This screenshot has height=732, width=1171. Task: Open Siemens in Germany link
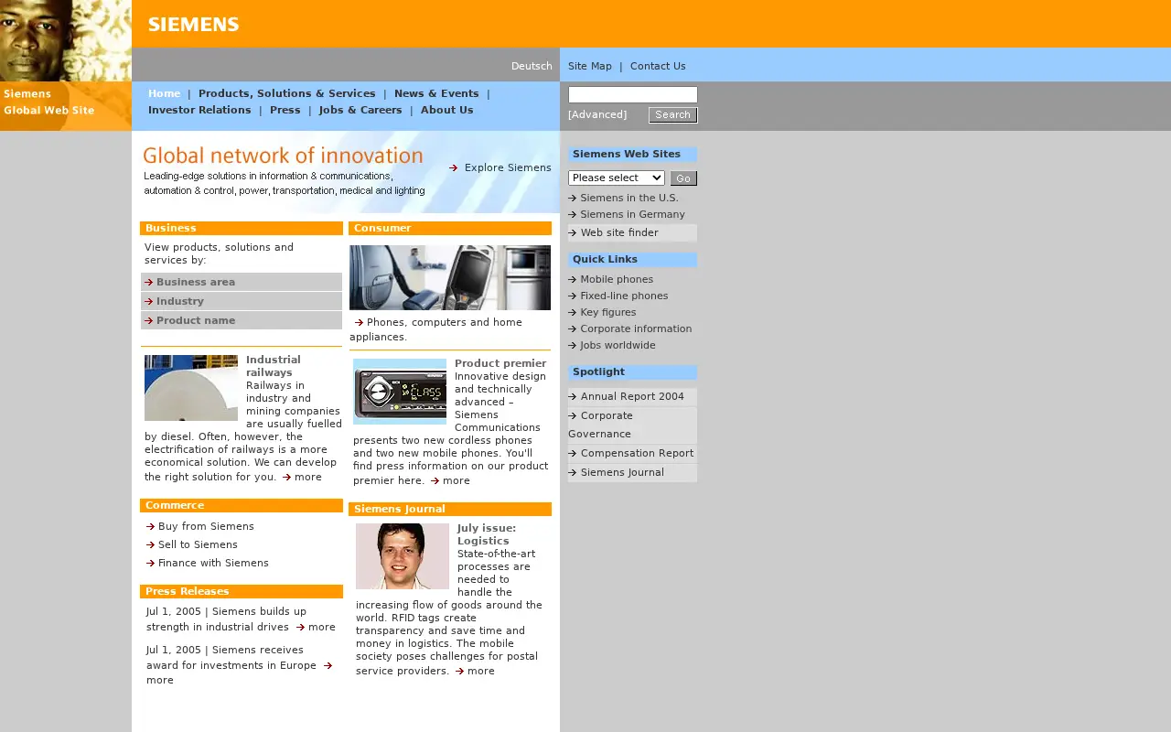tap(632, 214)
